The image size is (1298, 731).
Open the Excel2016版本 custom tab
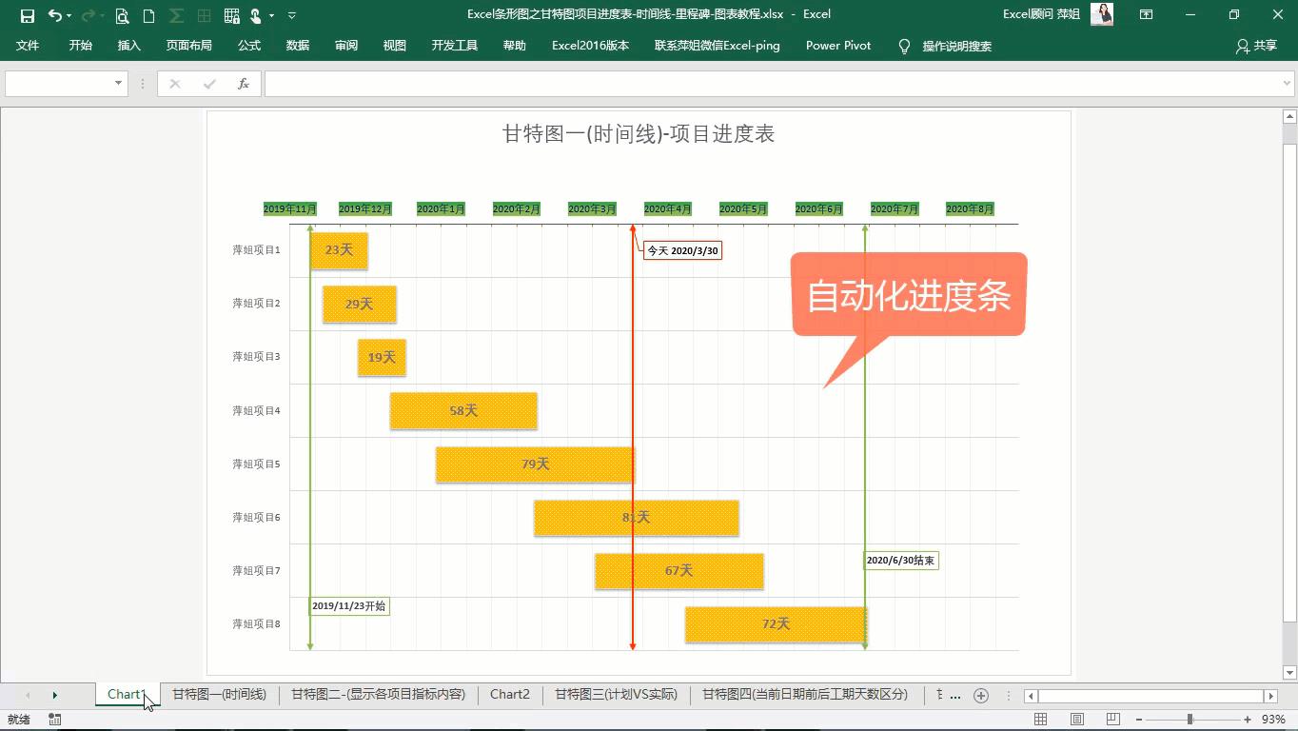point(590,46)
